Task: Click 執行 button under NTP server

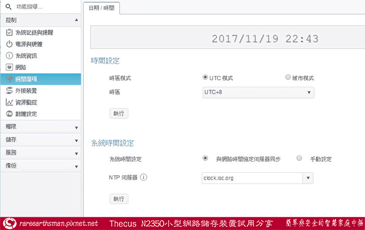Action: 119,199
